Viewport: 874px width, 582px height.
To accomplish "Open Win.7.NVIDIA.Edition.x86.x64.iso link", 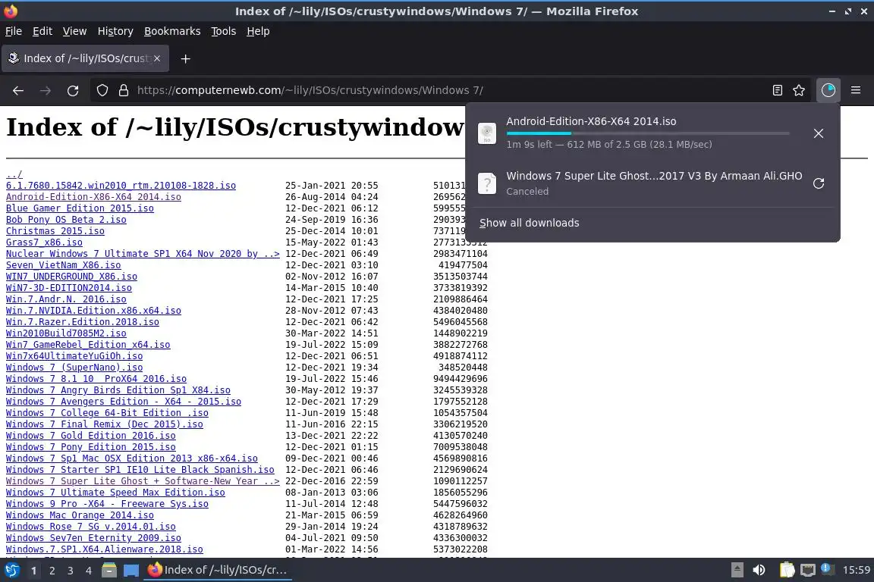I will pos(93,310).
